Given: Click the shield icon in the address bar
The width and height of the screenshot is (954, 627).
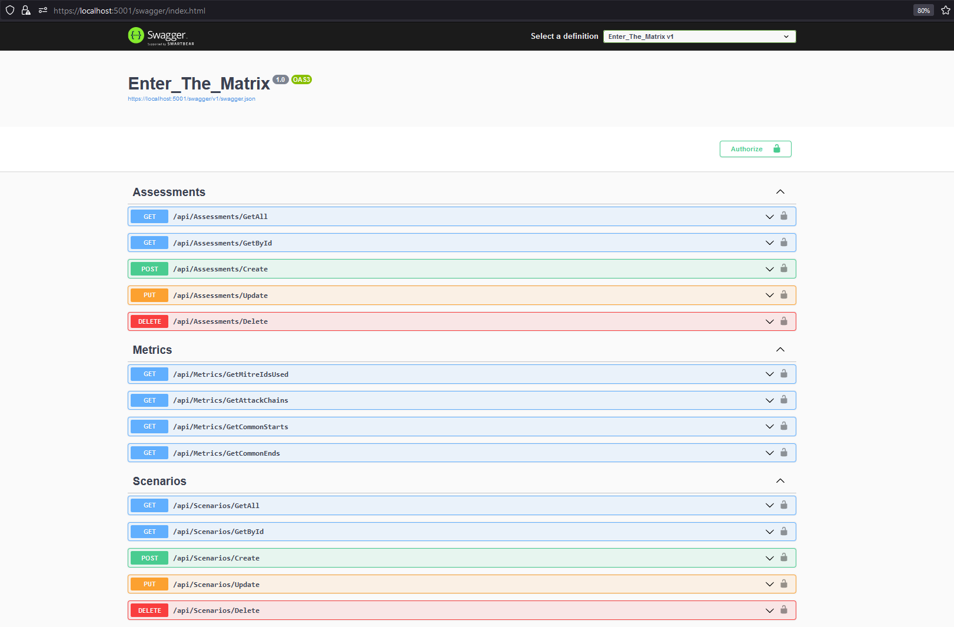Looking at the screenshot, I should pos(10,10).
